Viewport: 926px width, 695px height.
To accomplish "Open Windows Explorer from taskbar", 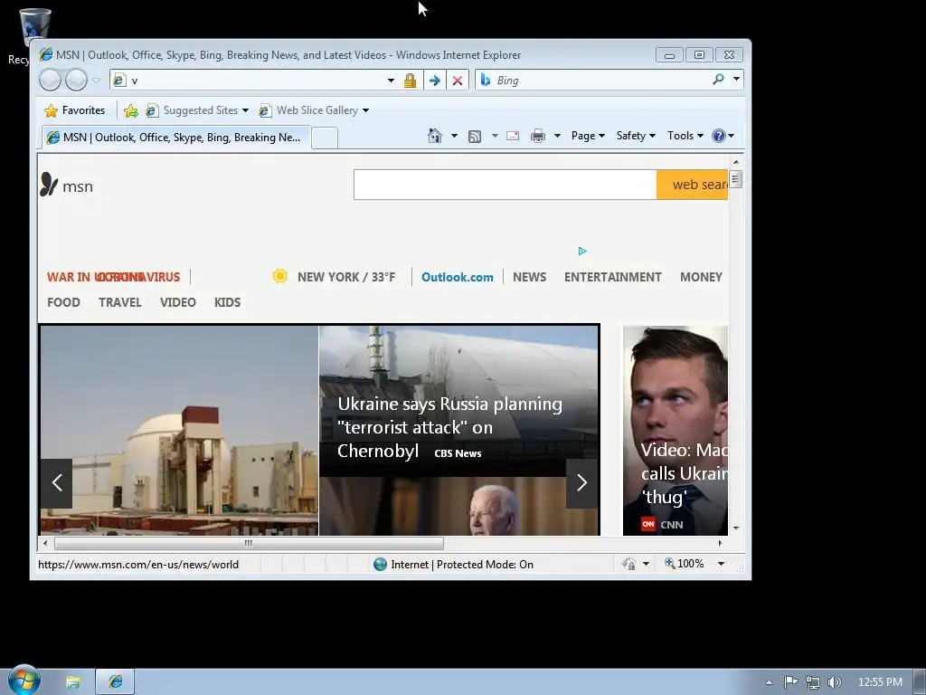I will tap(72, 682).
